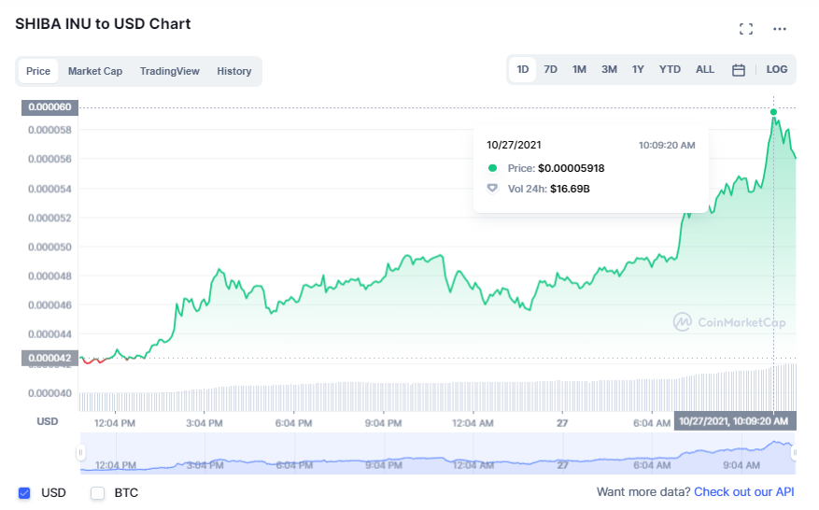Open the three-dot more options menu
This screenshot has width=819, height=510.
coord(779,29)
